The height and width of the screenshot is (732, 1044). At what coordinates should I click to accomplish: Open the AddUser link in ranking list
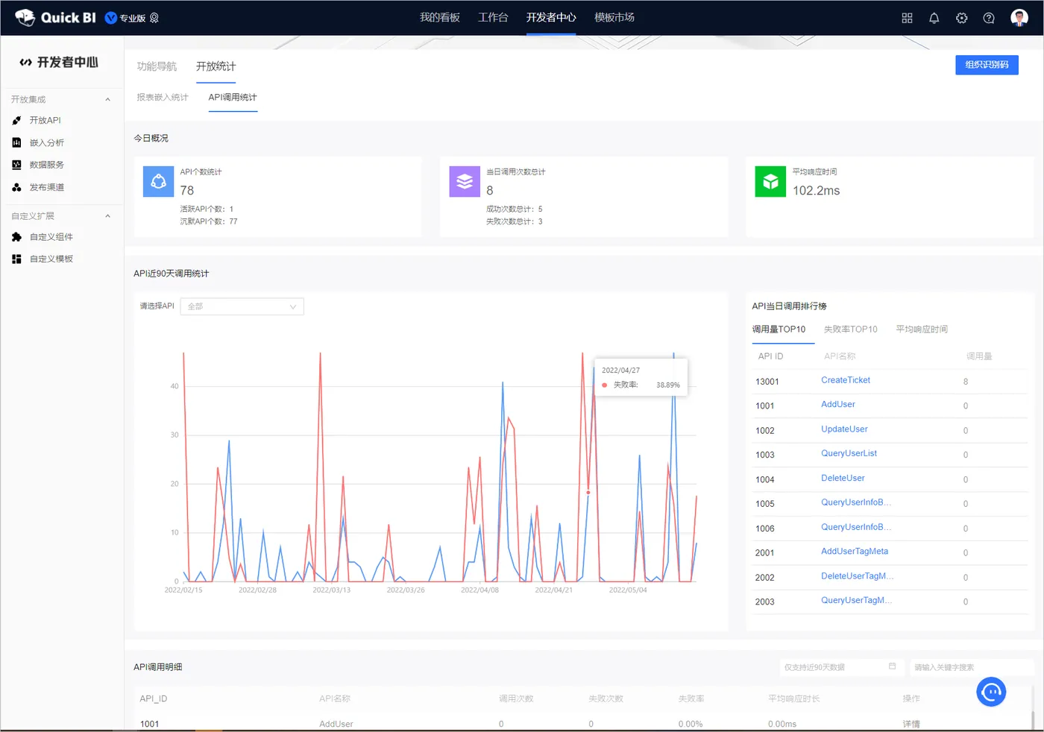[838, 405]
